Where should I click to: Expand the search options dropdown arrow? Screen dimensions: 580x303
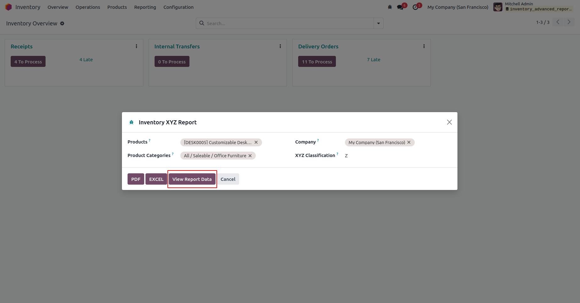coord(379,23)
